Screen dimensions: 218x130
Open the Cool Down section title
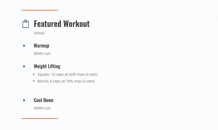[43, 100]
